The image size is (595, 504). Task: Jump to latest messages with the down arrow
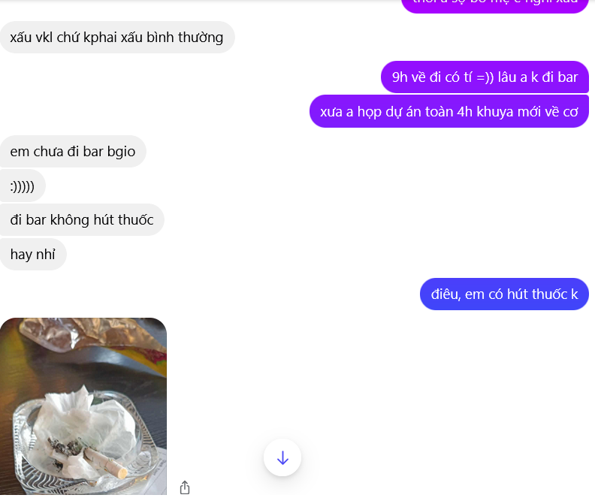click(x=282, y=457)
